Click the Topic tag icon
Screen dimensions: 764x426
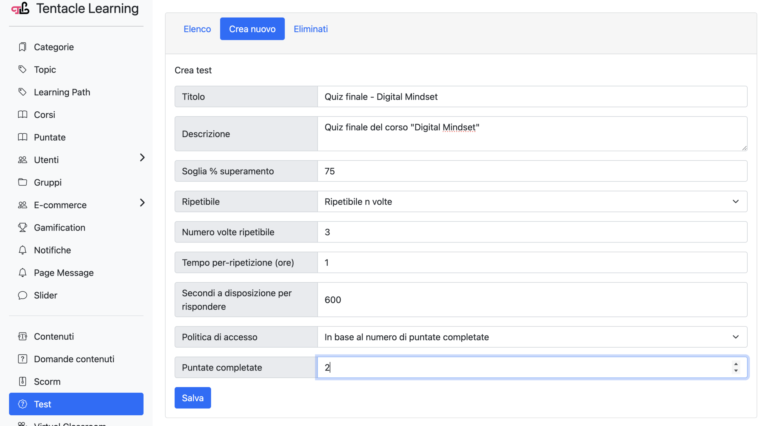[22, 69]
